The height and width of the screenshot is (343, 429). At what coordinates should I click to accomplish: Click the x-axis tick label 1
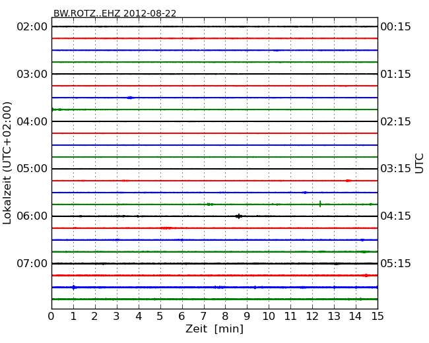point(73,317)
